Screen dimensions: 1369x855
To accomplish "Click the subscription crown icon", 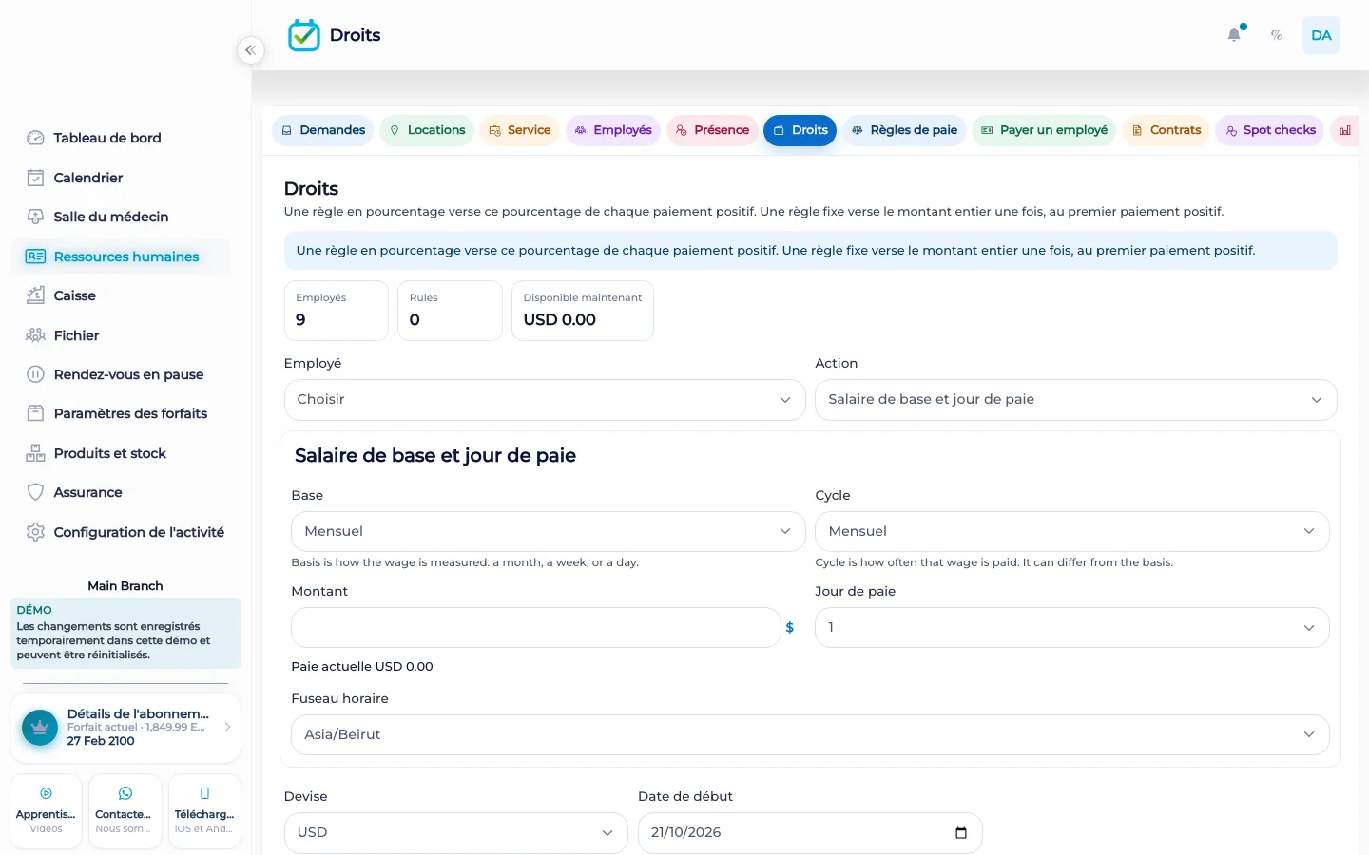I will [x=40, y=728].
